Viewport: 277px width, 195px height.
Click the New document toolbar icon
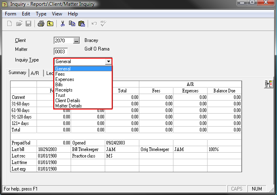10,24
